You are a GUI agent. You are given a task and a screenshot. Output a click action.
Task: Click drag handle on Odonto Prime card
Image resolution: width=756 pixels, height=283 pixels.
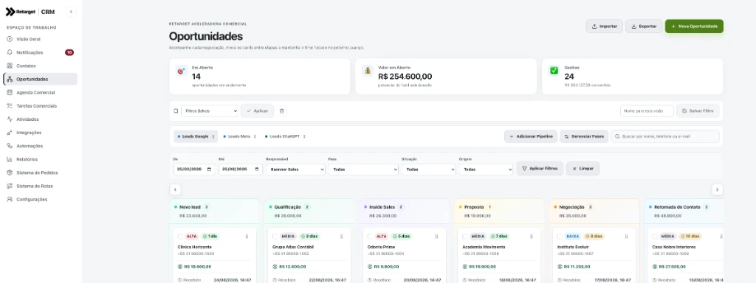coord(436,237)
